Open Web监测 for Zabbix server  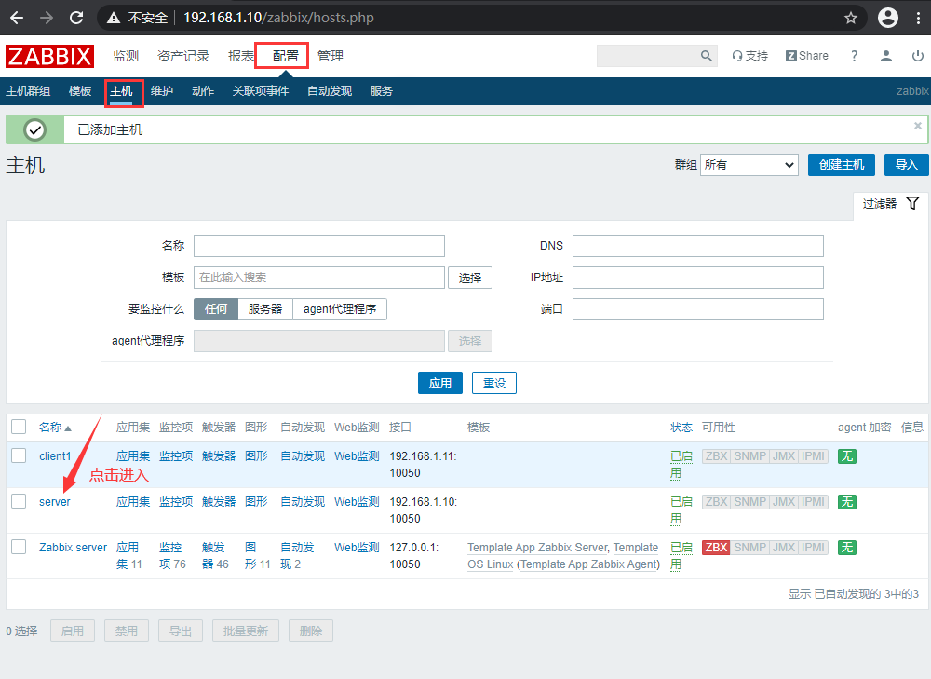pyautogui.click(x=357, y=547)
